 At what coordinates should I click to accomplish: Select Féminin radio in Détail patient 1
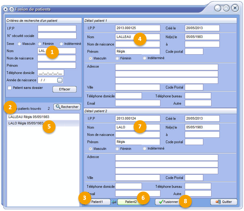pos(117,58)
